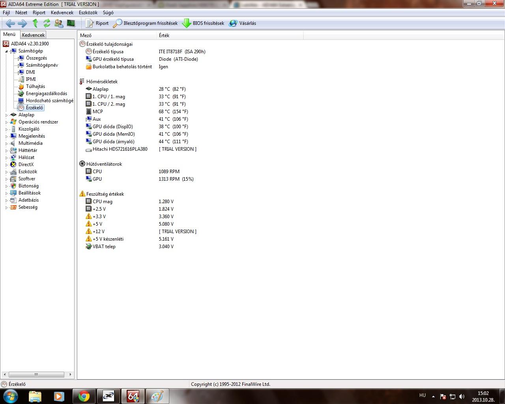Click the Hitachi HDS721616PLA380 drive icon
The height and width of the screenshot is (404, 505).
coord(89,149)
